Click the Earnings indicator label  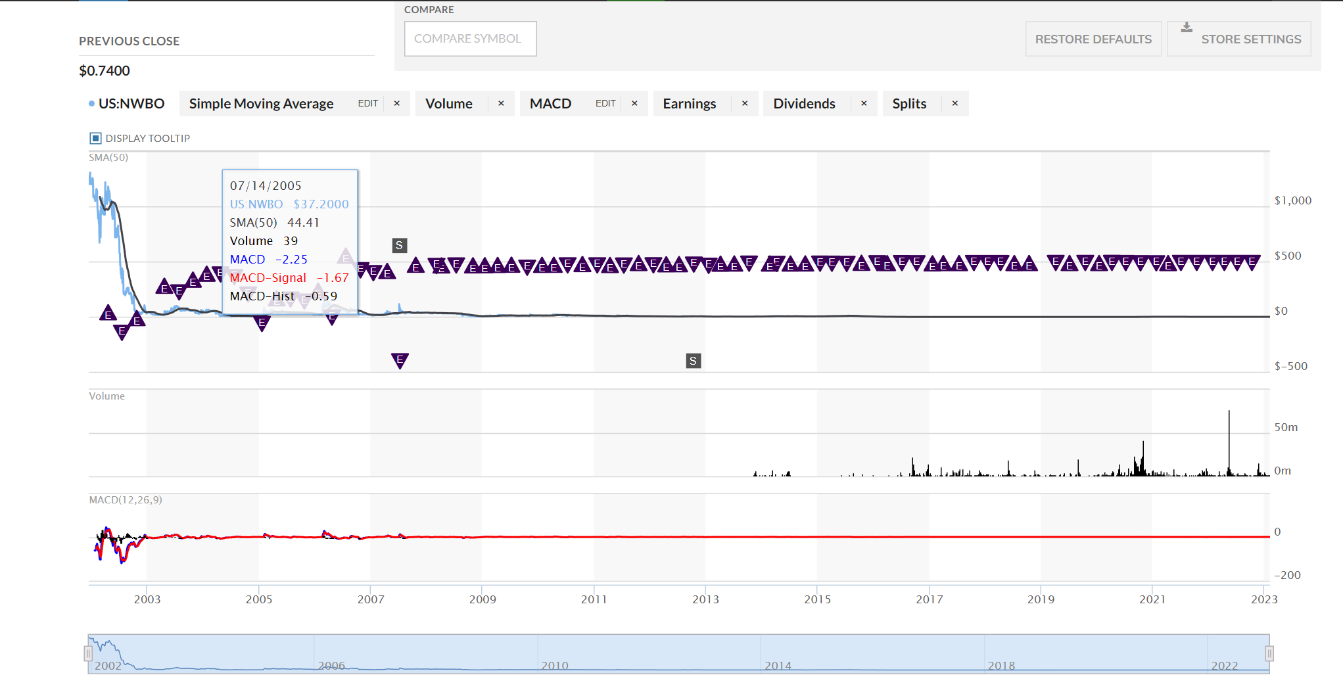click(x=690, y=104)
